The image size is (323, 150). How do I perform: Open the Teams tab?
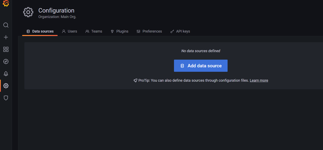coord(94,31)
